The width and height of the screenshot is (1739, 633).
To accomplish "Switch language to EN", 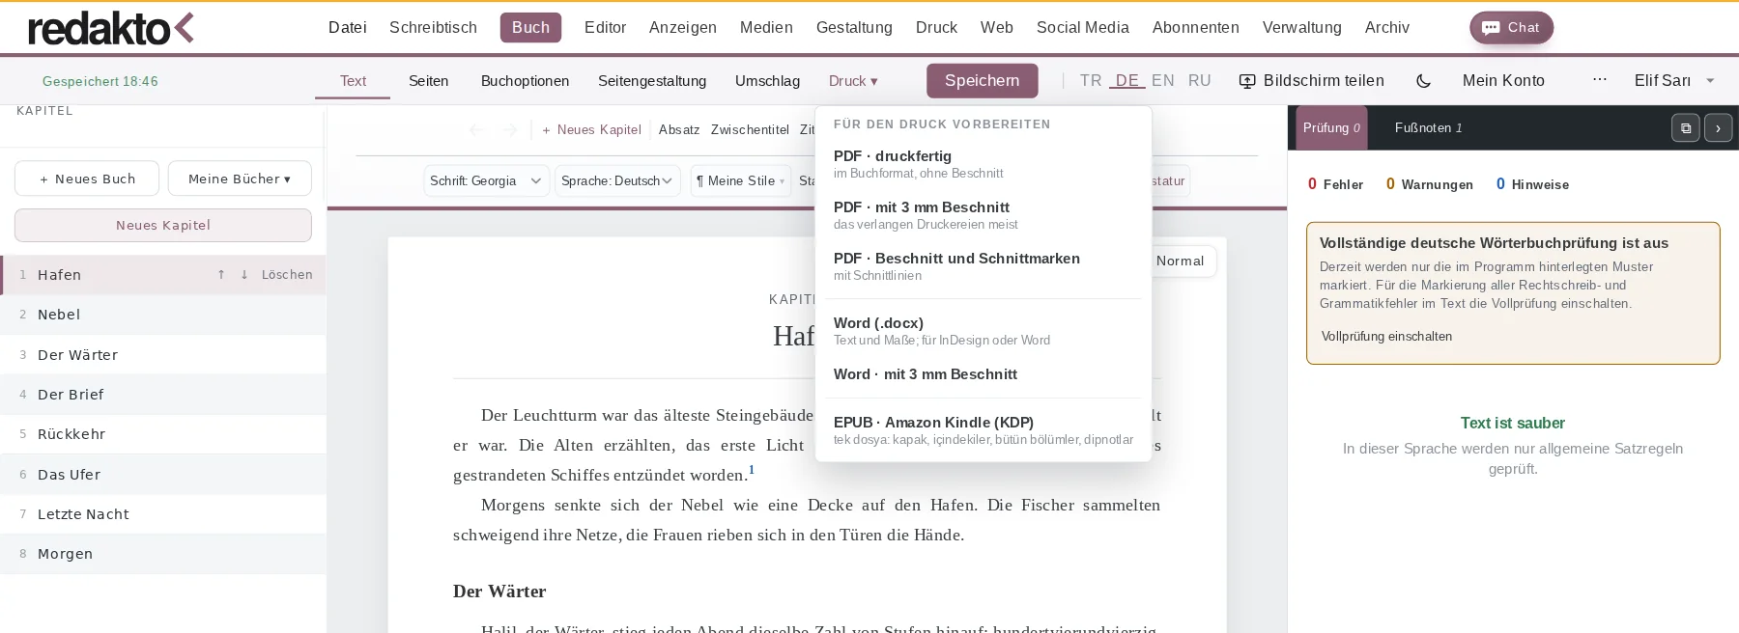I will point(1163,81).
